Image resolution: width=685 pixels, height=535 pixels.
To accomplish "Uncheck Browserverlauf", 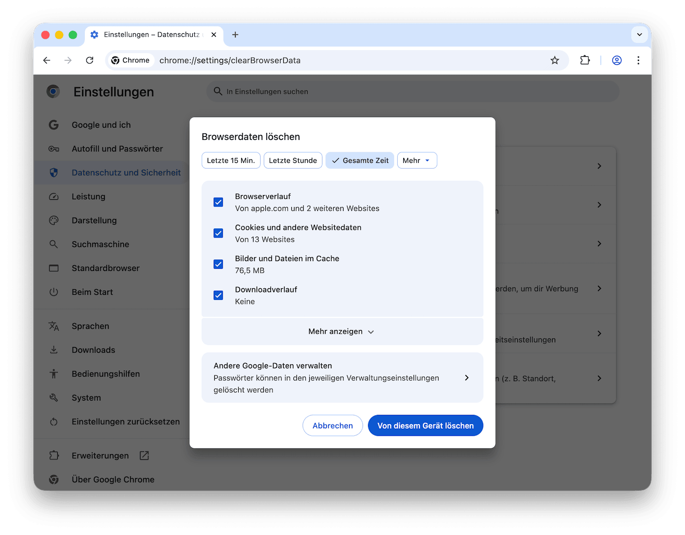I will click(x=218, y=202).
